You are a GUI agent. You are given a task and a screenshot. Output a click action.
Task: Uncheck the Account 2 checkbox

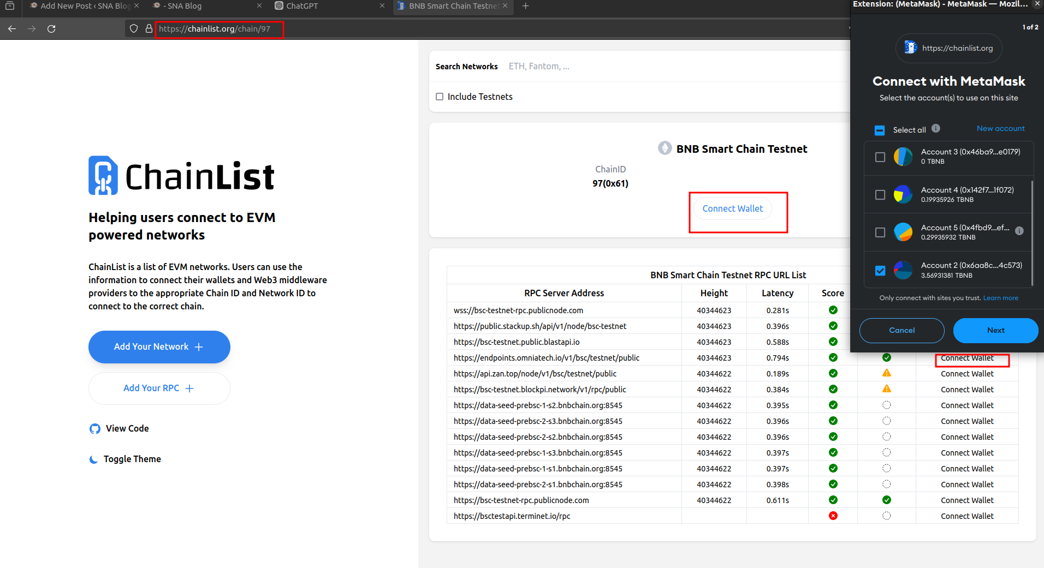click(880, 270)
